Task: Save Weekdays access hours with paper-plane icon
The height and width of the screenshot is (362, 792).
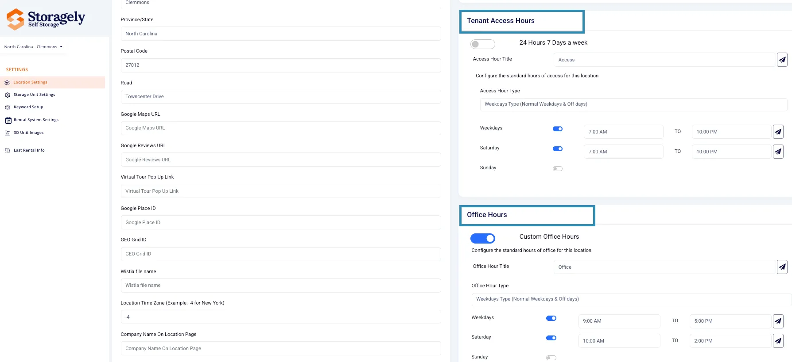Action: 778,132
